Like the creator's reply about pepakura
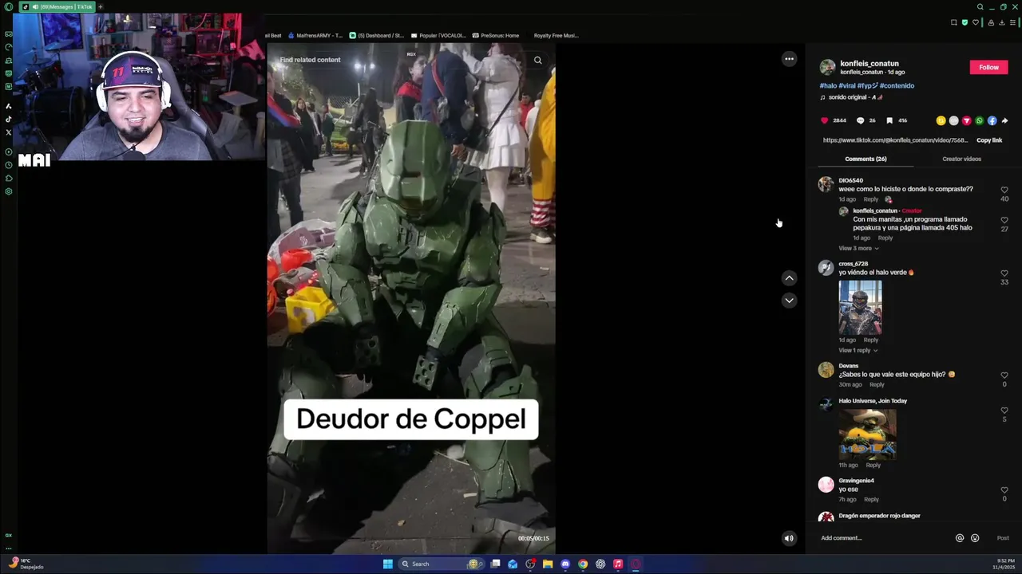This screenshot has height=574, width=1022. [x=1004, y=220]
